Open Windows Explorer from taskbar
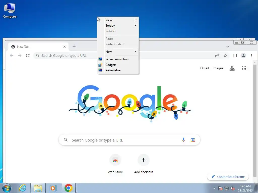 tap(38, 188)
